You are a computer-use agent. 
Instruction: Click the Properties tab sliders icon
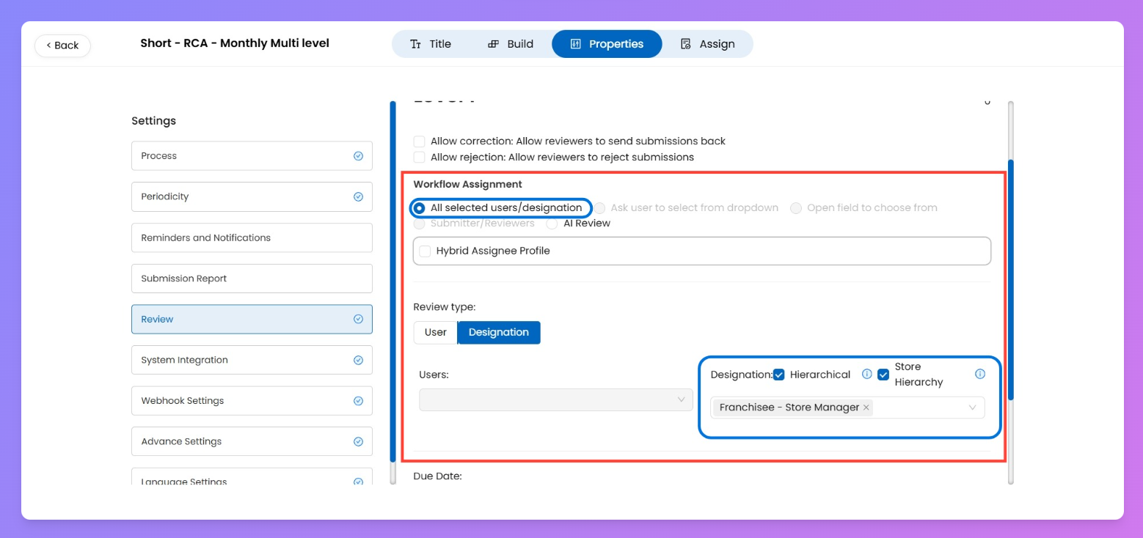click(576, 44)
